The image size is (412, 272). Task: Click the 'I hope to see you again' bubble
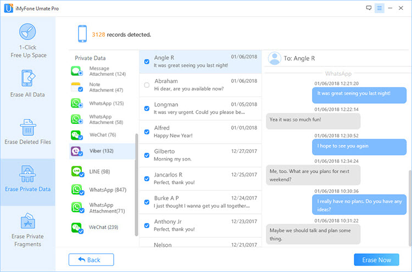pos(359,146)
